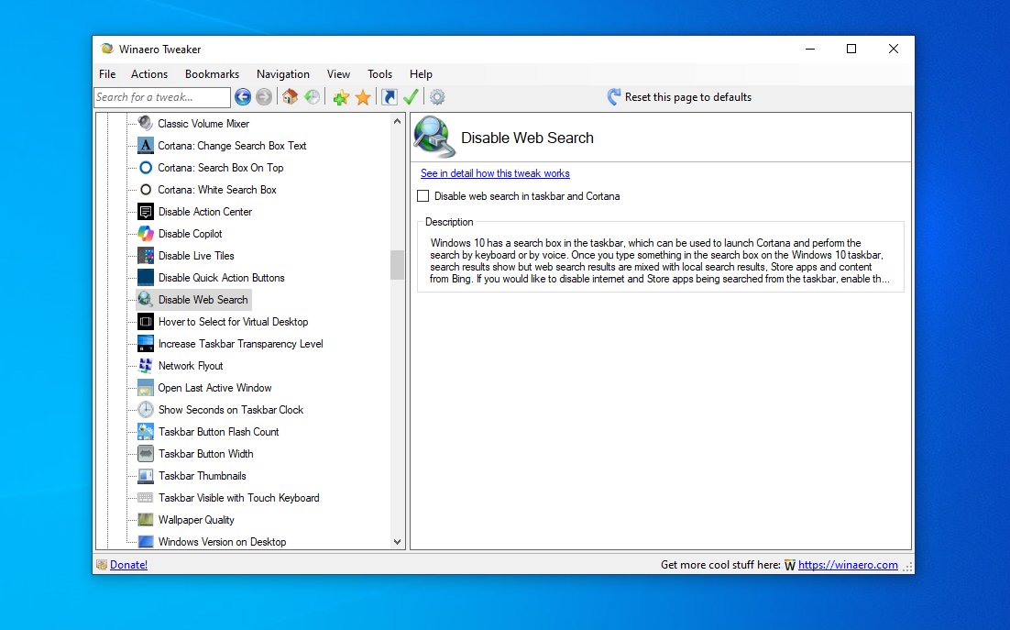Open the File menu

107,74
